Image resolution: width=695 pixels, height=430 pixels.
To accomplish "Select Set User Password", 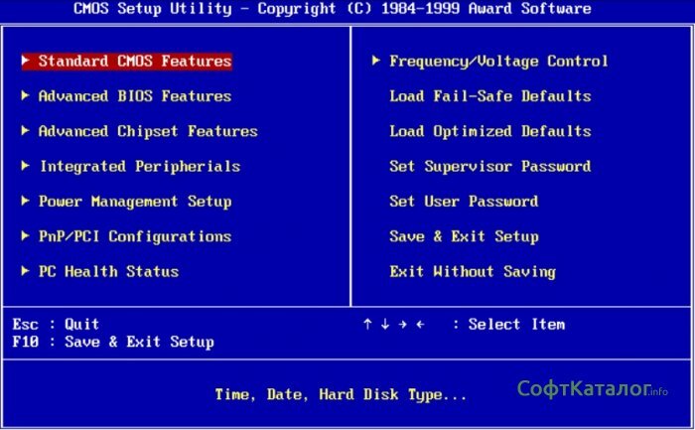I will (x=464, y=202).
